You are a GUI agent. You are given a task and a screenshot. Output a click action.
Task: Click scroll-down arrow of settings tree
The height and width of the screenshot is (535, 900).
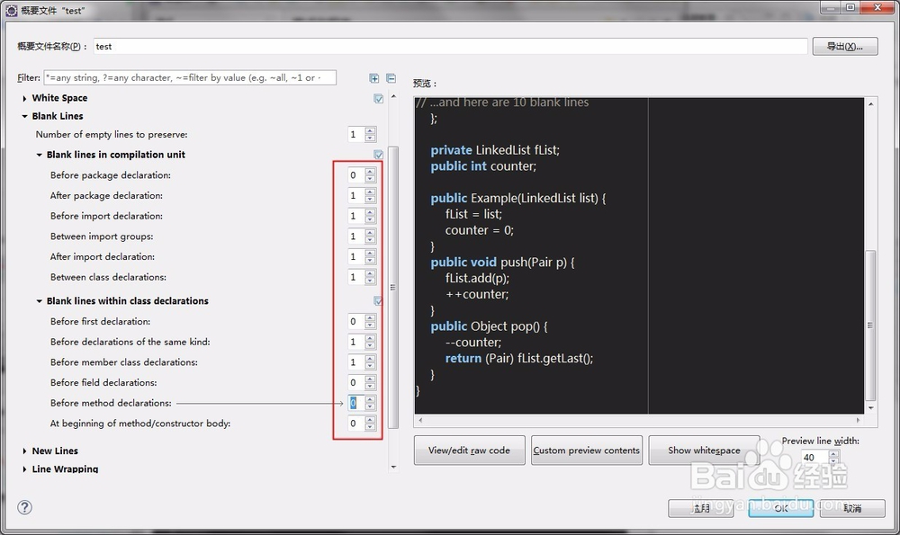point(393,467)
